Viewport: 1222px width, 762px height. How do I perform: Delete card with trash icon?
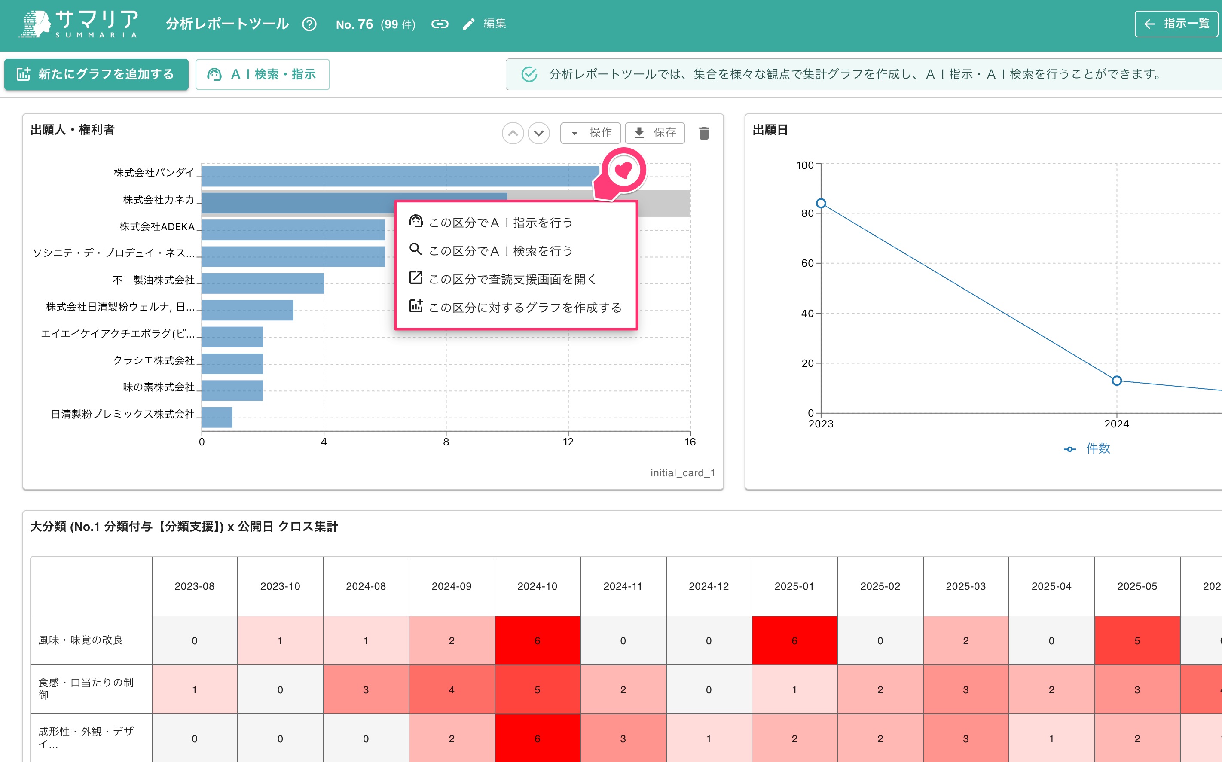tap(704, 133)
